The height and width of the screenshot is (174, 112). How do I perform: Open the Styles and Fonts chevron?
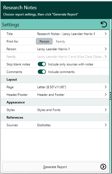tap(106, 110)
